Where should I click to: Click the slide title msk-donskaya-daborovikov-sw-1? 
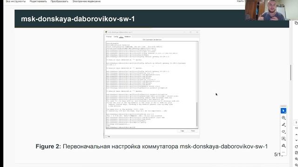[x=78, y=19]
